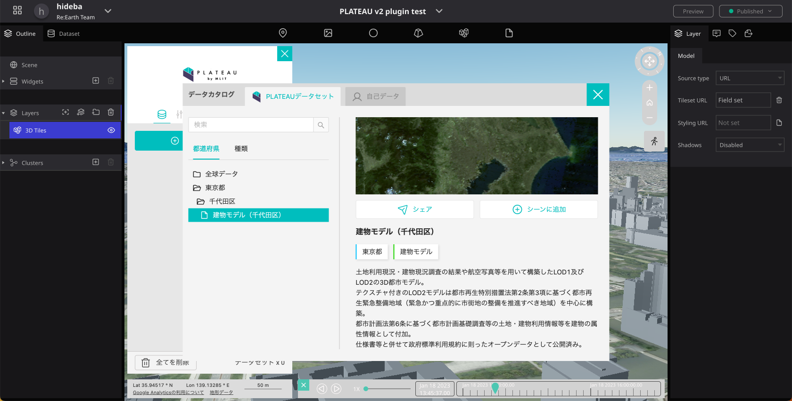The height and width of the screenshot is (401, 792).
Task: Select the 3D model cube tool
Action: (419, 33)
